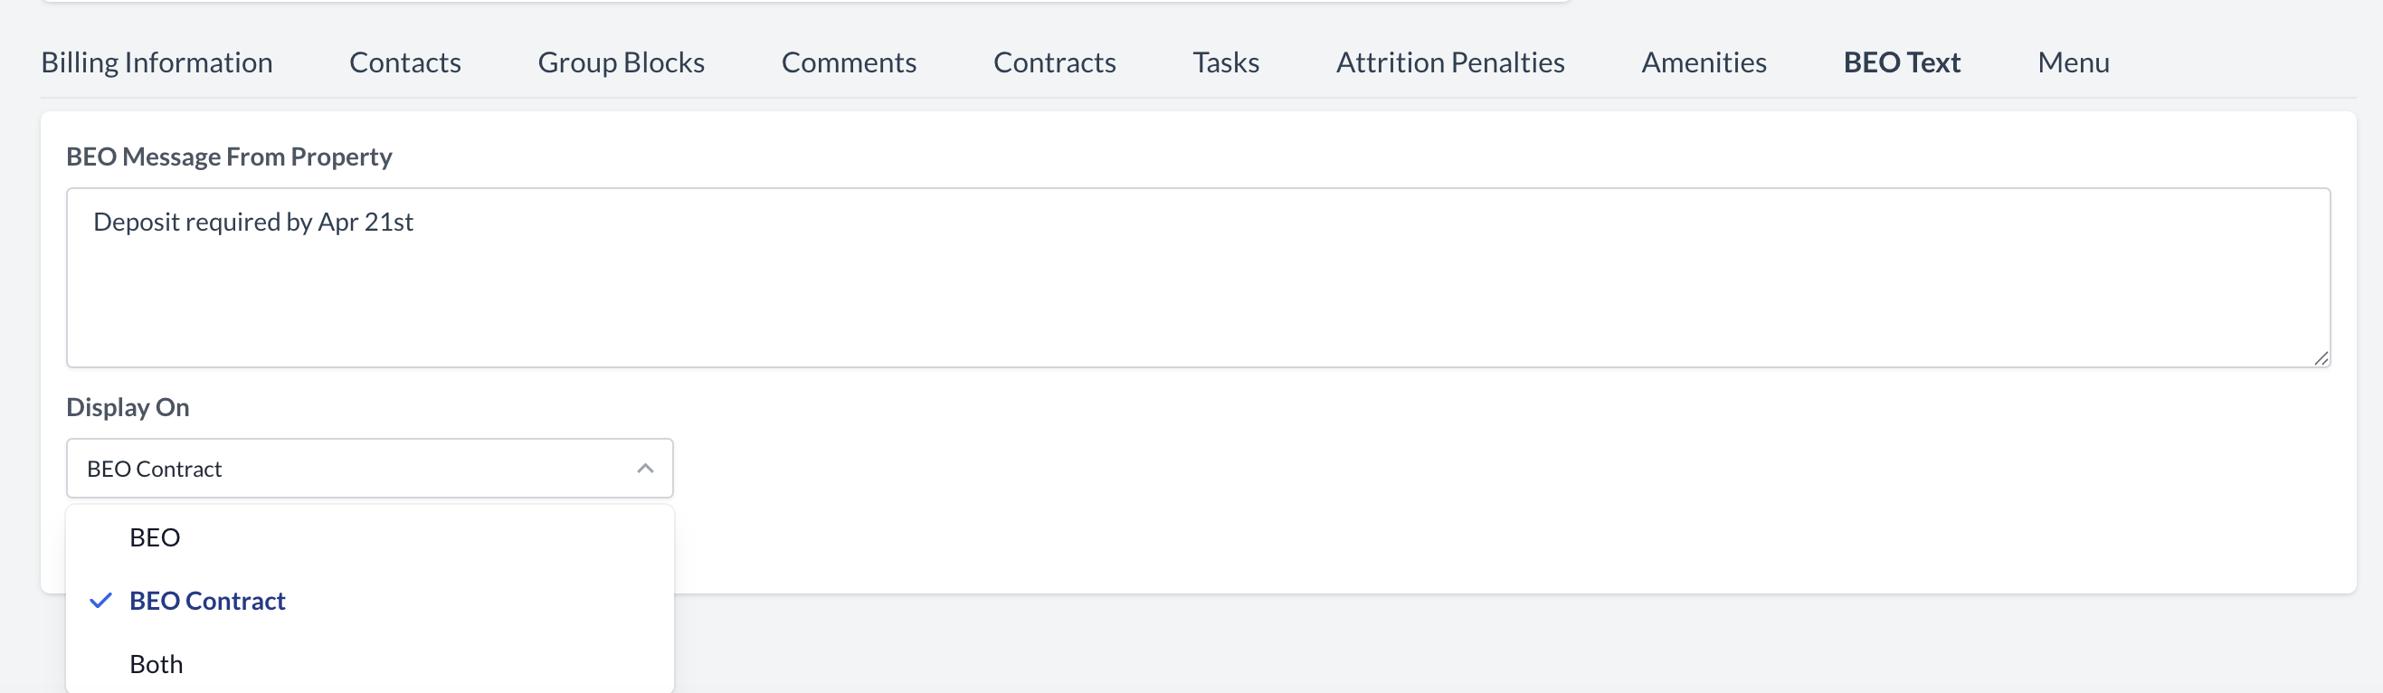Viewport: 2383px width, 693px height.
Task: Open the Amenities tab
Action: click(1703, 62)
